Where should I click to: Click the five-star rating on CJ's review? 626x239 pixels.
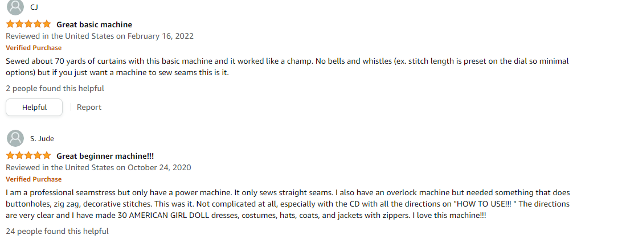[28, 24]
